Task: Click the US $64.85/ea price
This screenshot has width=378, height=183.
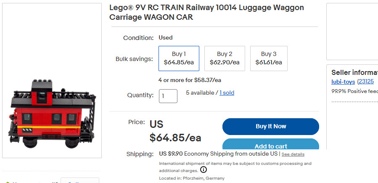Action: point(175,131)
